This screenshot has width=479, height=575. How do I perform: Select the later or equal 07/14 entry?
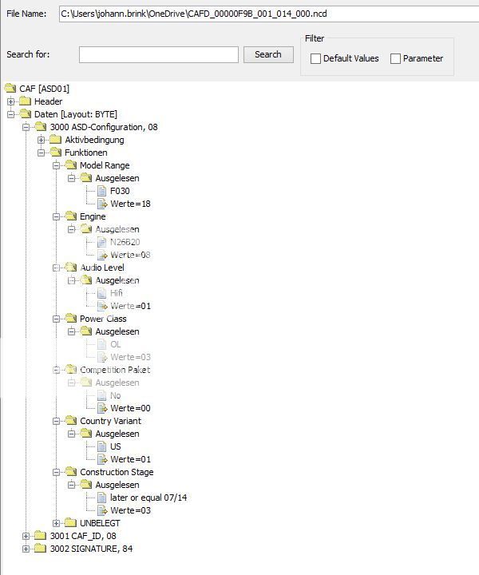[148, 498]
